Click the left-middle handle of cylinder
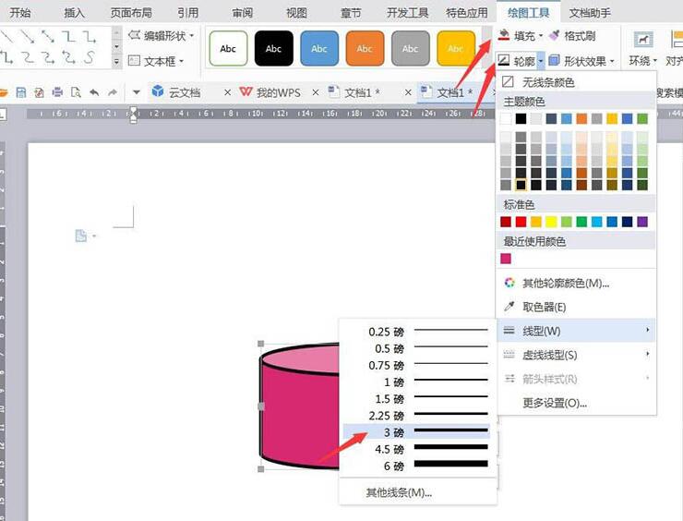The image size is (683, 521). [261, 406]
